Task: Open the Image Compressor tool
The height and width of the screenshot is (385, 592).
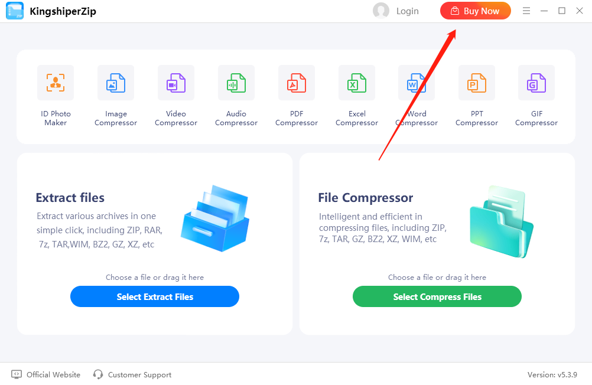Action: pyautogui.click(x=116, y=83)
